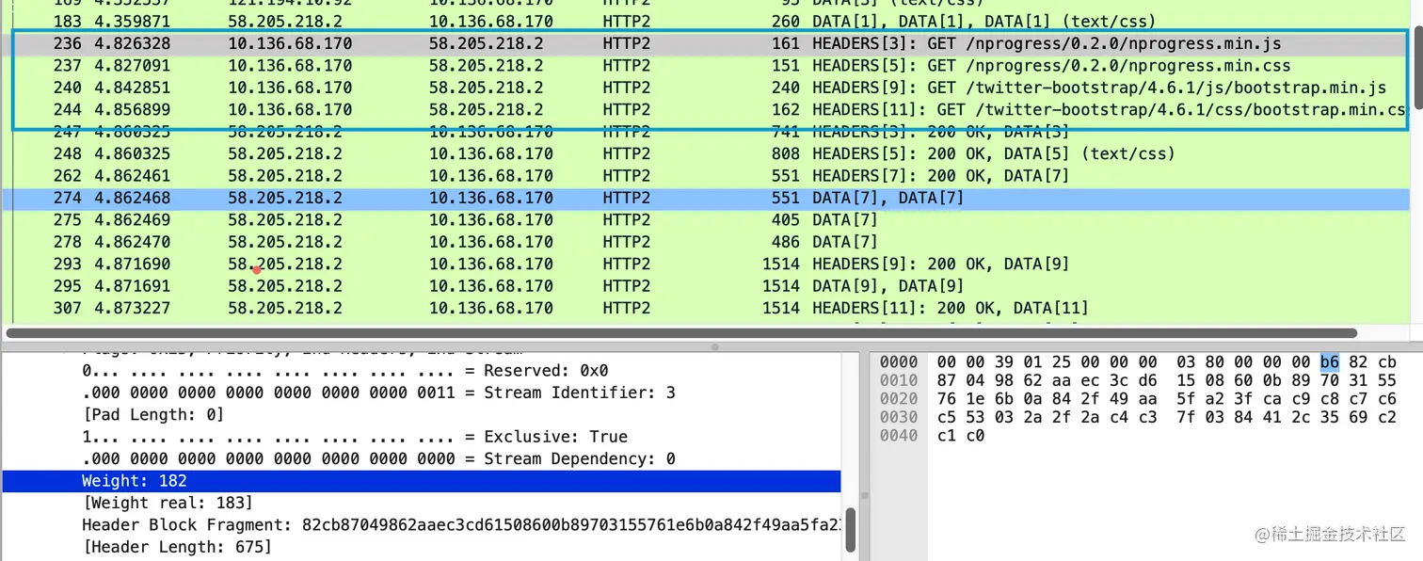Viewport: 1423px width, 561px height.
Task: Select the Stream Dependency: 0 field
Action: pyautogui.click(x=422, y=458)
